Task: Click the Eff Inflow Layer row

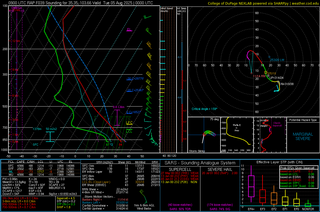Action: point(121,172)
